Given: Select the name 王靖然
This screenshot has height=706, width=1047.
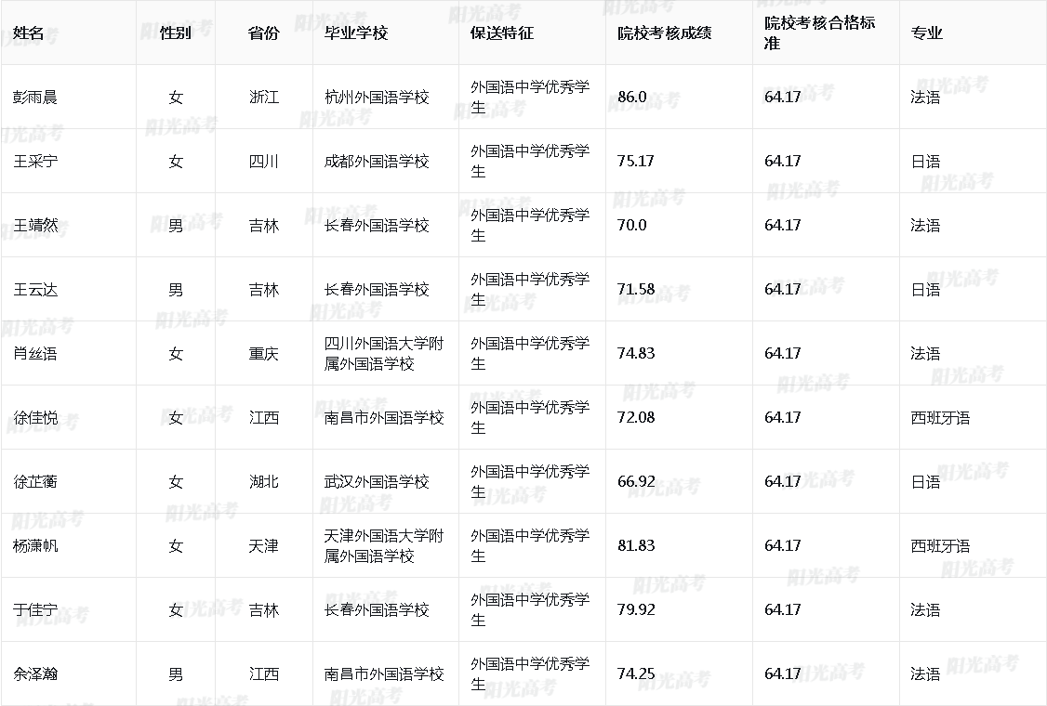Looking at the screenshot, I should click(x=35, y=225).
